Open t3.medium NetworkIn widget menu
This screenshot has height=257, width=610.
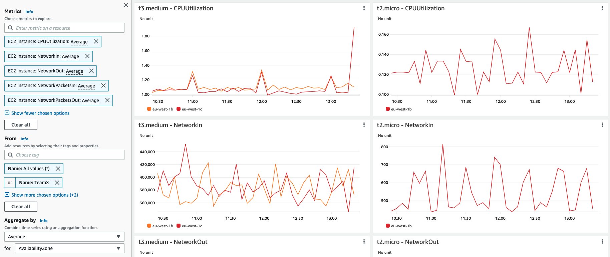coord(364,125)
